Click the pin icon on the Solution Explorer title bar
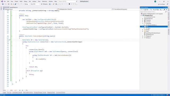170x96 pixels. pyautogui.click(x=165, y=7)
